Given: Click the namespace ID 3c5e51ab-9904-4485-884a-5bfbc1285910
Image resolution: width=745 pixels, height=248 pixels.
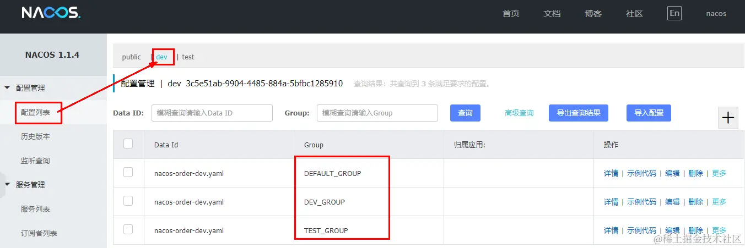Looking at the screenshot, I should coord(264,84).
